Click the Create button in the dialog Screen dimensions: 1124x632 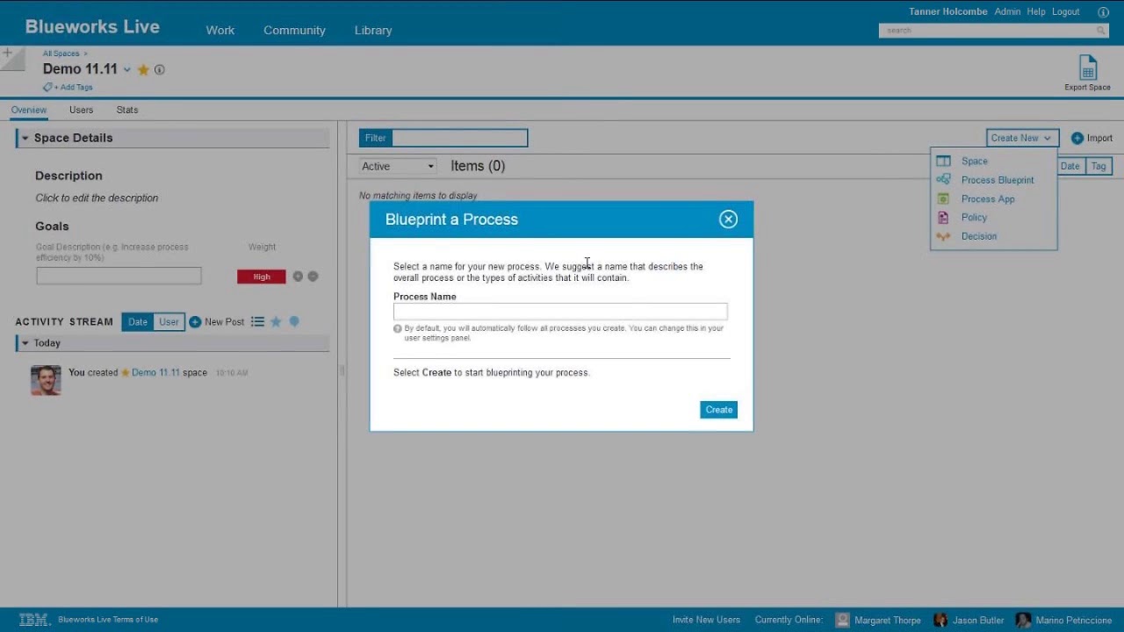coord(718,410)
